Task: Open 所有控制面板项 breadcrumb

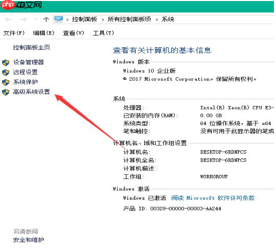Action: coord(129,19)
